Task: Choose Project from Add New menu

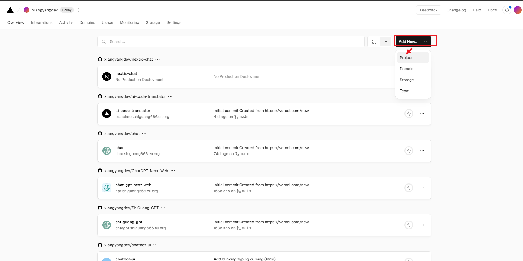Action: pos(413,58)
